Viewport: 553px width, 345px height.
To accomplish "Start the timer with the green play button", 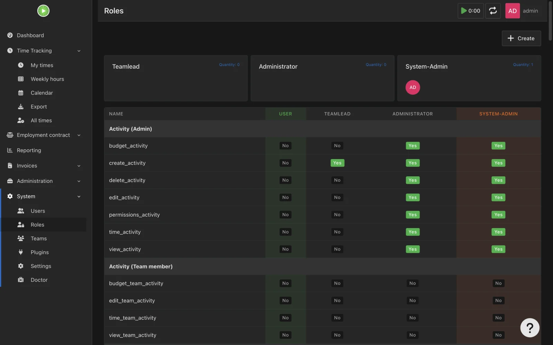I will click(464, 11).
